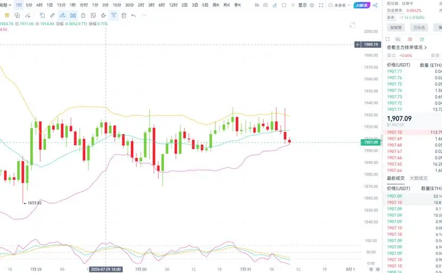
Task: Click the 已自选 watchlist button
Action: coord(419,28)
